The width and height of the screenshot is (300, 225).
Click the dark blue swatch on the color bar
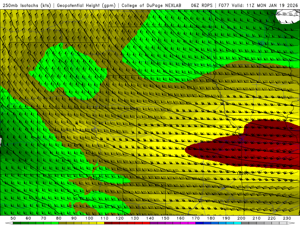199,223
